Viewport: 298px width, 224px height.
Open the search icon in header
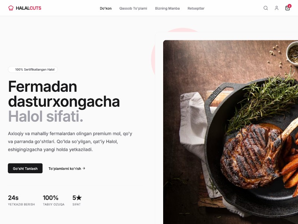(266, 8)
